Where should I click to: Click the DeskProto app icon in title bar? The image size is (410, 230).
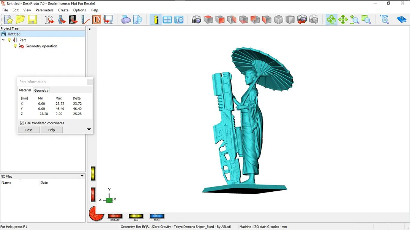point(3,3)
